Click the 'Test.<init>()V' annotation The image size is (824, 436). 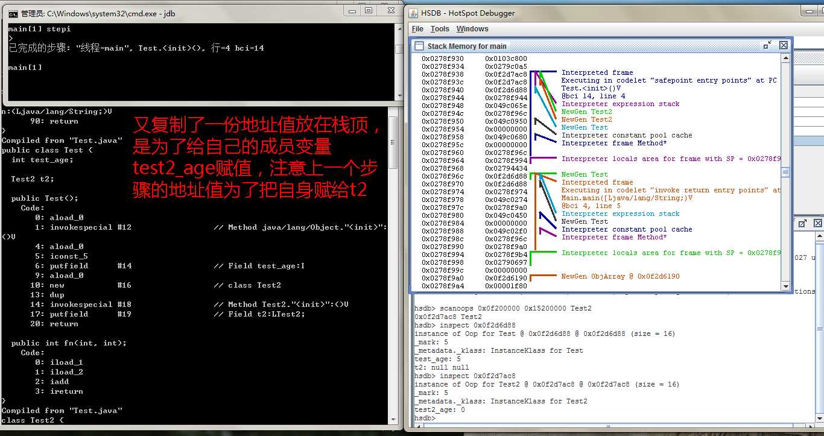click(x=591, y=88)
